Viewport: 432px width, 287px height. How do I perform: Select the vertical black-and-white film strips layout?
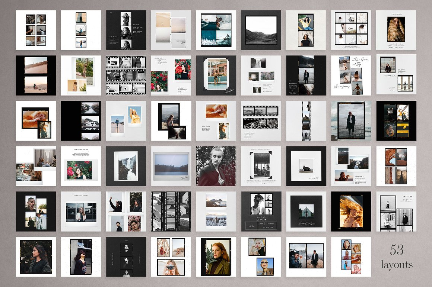pos(171,212)
